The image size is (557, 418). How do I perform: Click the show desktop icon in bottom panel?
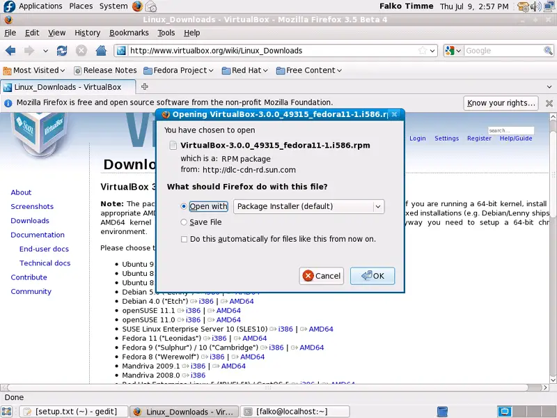pos(7,412)
